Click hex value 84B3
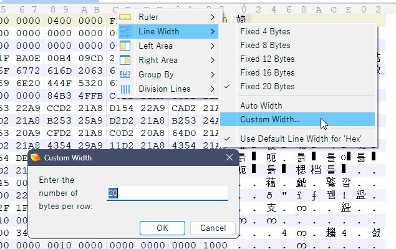This screenshot has height=249, width=396. pyautogui.click(x=59, y=96)
